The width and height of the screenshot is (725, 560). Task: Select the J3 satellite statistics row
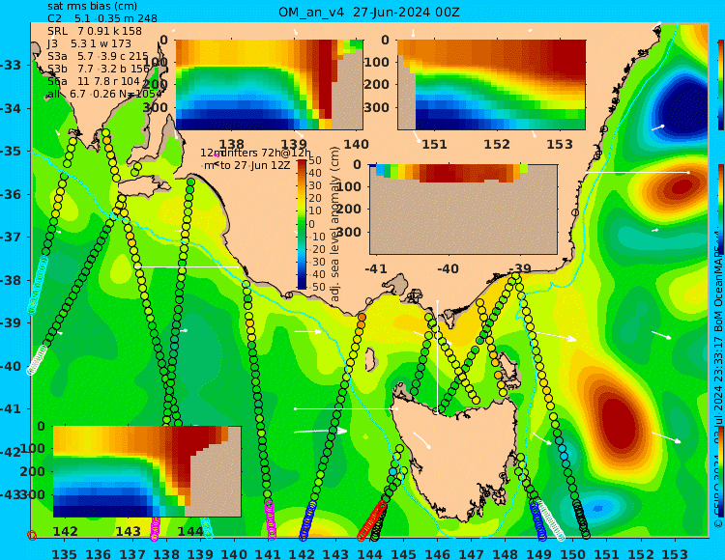coord(89,43)
